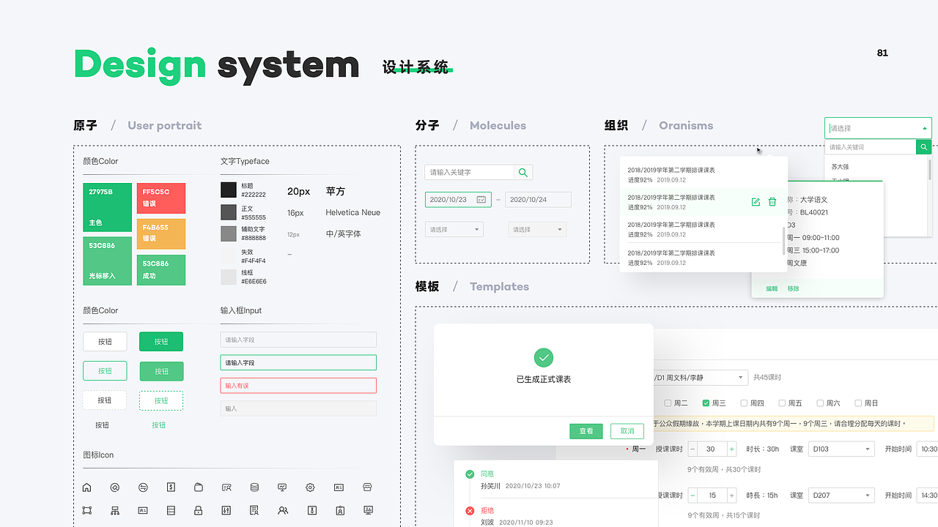Select the 27975B 主色 green color swatch
This screenshot has height=527, width=938.
(107, 207)
